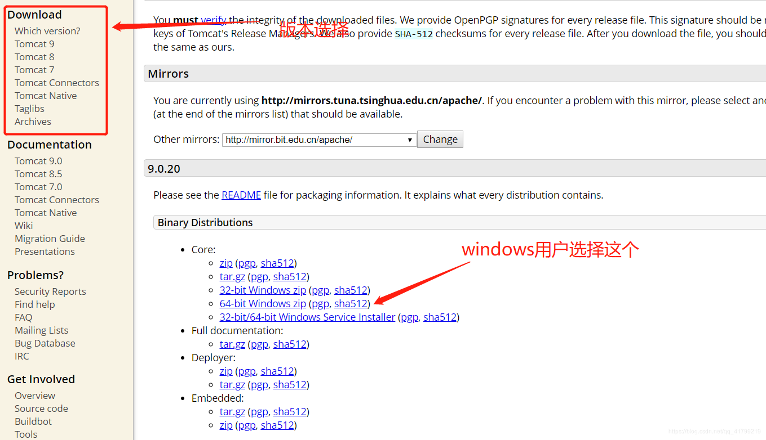Open the Which version? download link
Image resolution: width=766 pixels, height=440 pixels.
coord(47,31)
